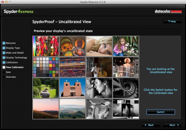Open the adobe church thumbnail
The width and height of the screenshot is (186, 130).
coord(73,88)
